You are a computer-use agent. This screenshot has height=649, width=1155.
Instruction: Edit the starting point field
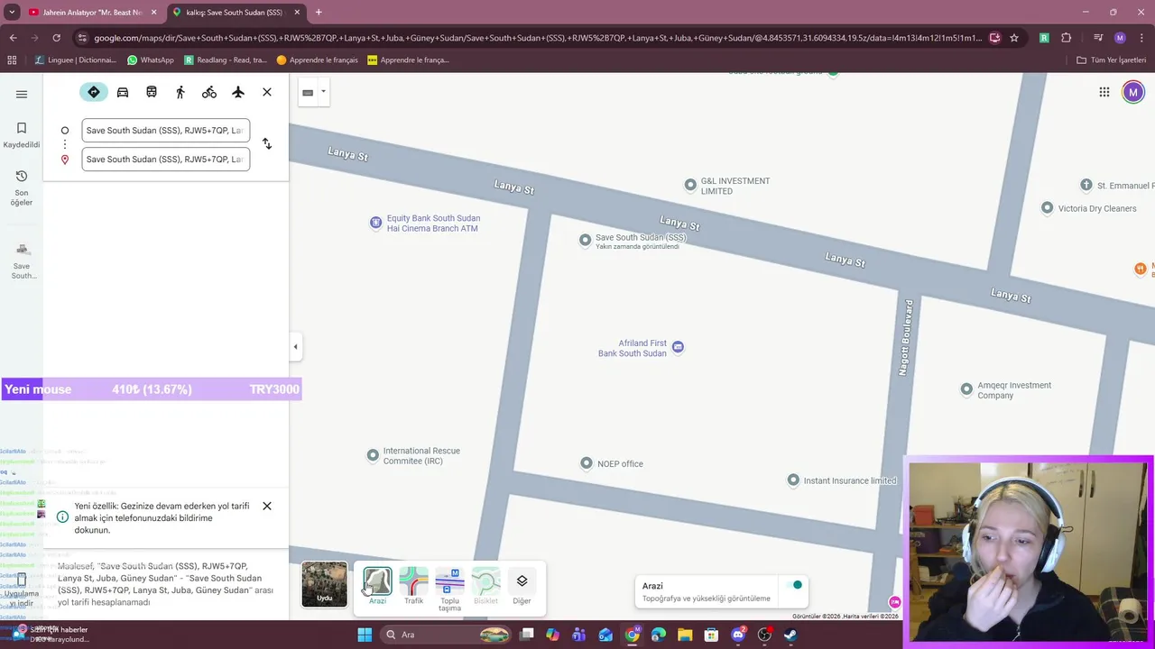point(166,131)
